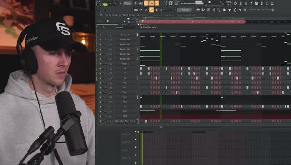
Task: Select the Perc 2 channel button
Action: [x=125, y=83]
